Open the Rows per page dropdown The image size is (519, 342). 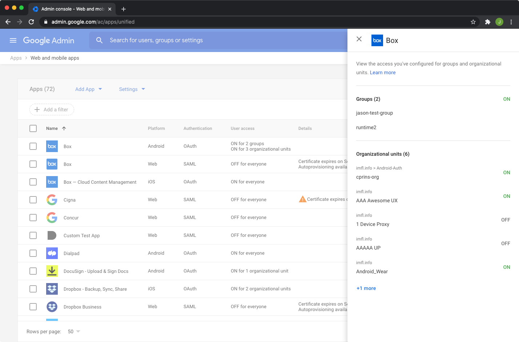coord(74,331)
